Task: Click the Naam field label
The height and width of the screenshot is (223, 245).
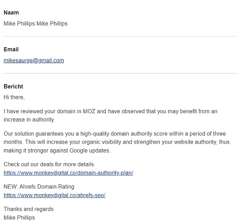Action: tap(11, 13)
